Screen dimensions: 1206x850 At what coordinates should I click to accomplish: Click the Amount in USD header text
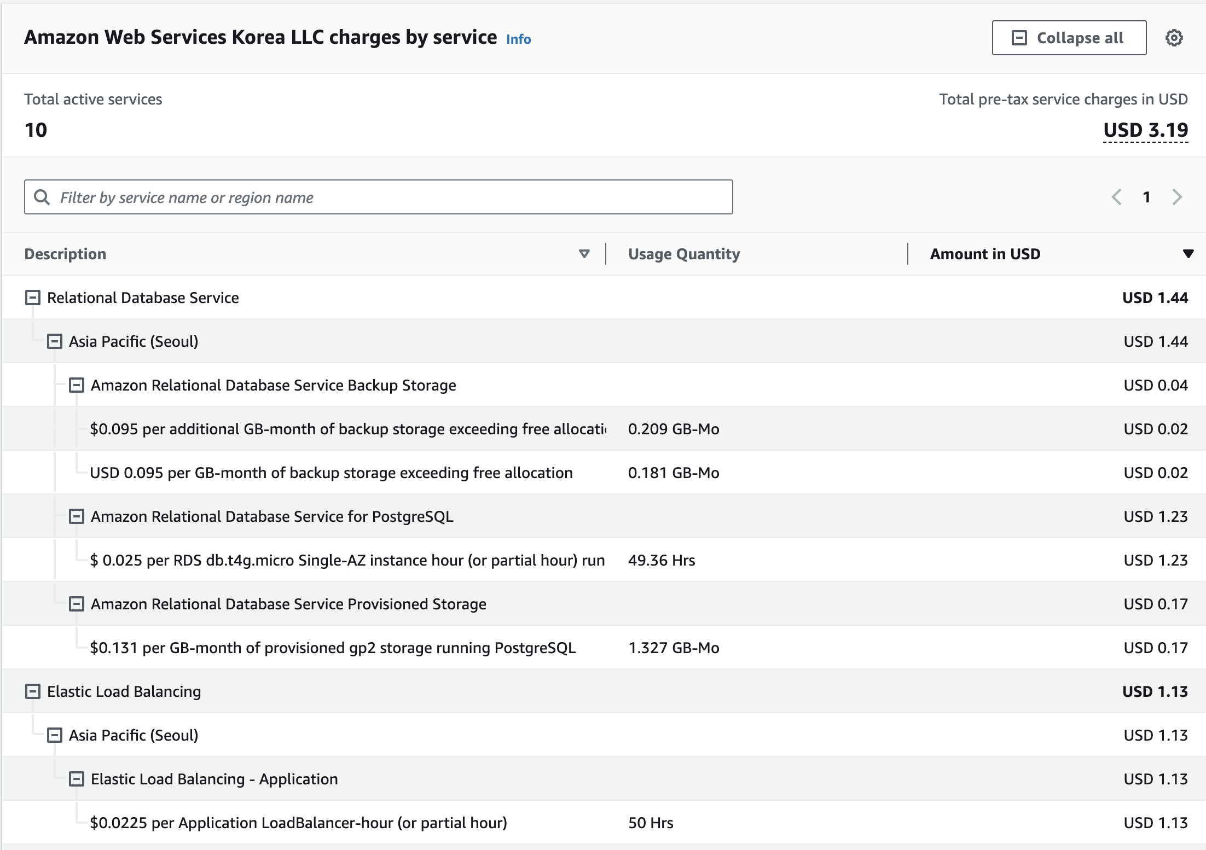pyautogui.click(x=985, y=254)
